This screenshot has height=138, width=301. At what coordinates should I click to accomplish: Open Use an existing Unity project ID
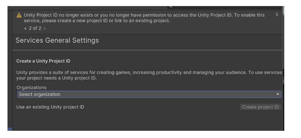(50, 107)
